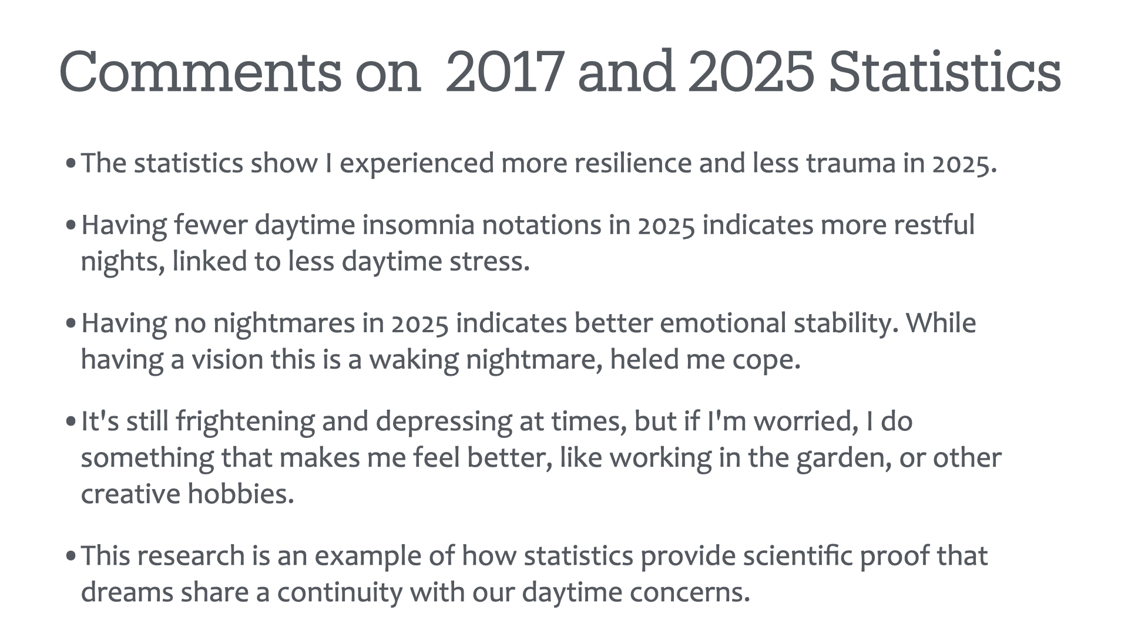Click the word "Statistics" in the title
This screenshot has width=1128, height=634.
coord(945,72)
